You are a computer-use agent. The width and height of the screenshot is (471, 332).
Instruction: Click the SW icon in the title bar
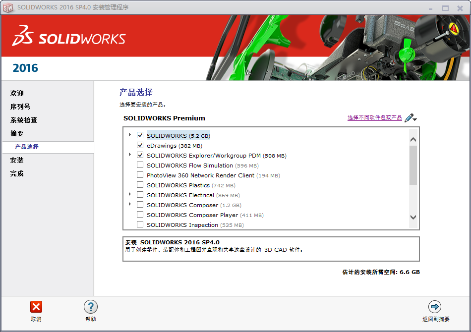[x=8, y=7]
